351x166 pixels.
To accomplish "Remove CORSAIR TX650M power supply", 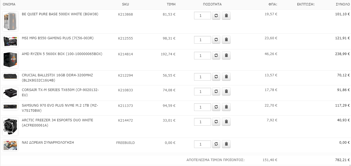I will [x=226, y=92].
